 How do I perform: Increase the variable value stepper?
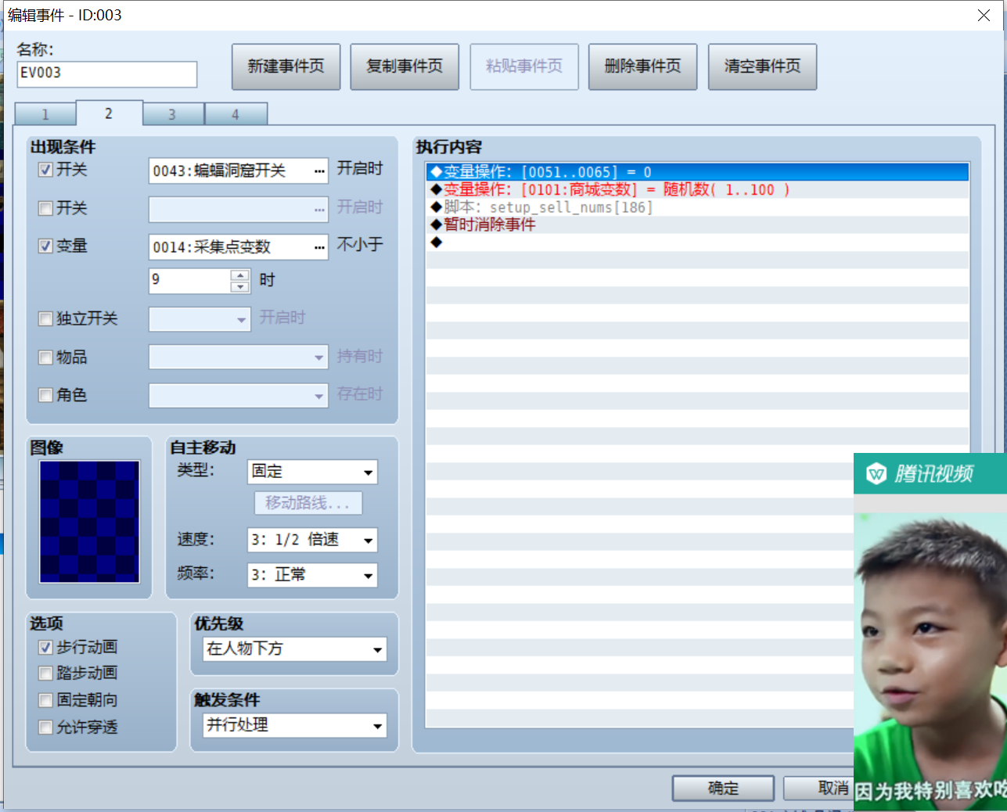[x=240, y=275]
